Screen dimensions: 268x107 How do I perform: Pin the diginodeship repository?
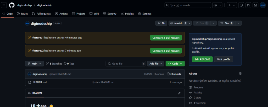click(x=161, y=23)
